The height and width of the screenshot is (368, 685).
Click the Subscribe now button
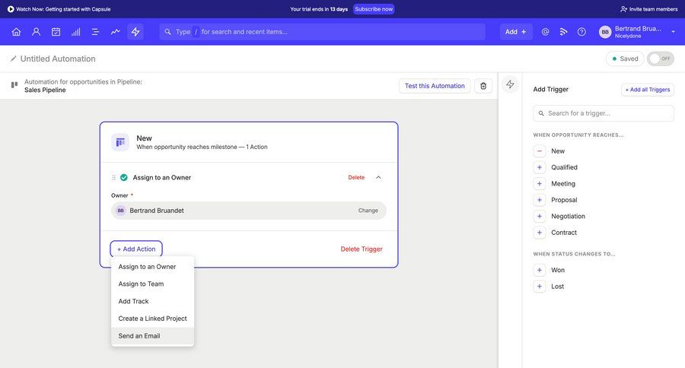pyautogui.click(x=374, y=9)
